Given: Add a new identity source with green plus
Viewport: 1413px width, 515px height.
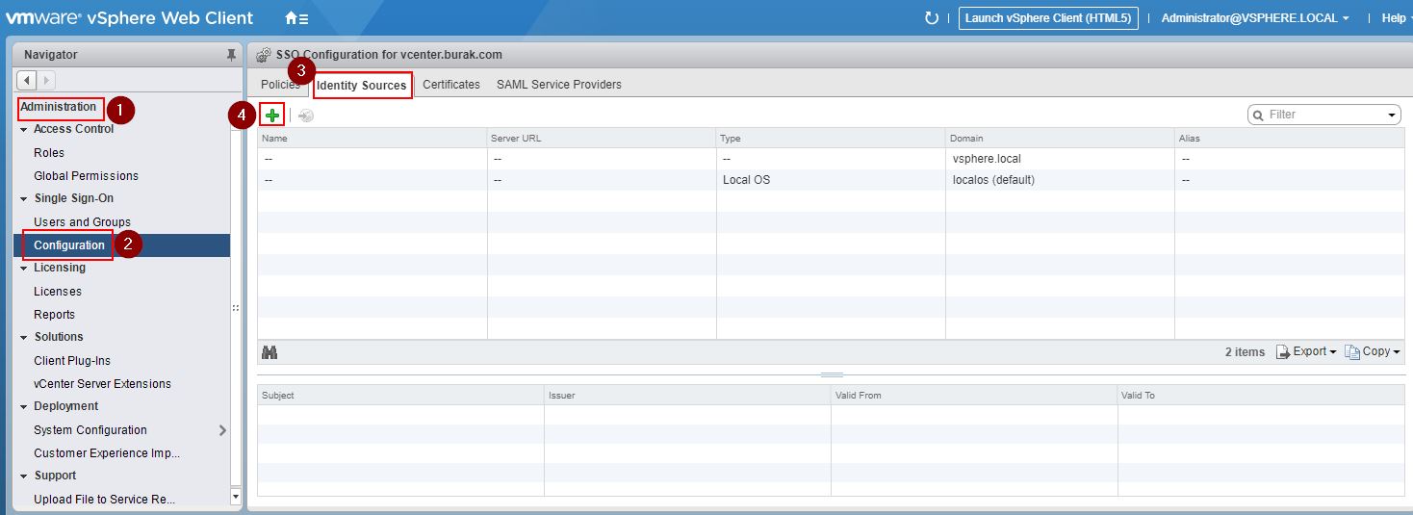Looking at the screenshot, I should tap(273, 116).
